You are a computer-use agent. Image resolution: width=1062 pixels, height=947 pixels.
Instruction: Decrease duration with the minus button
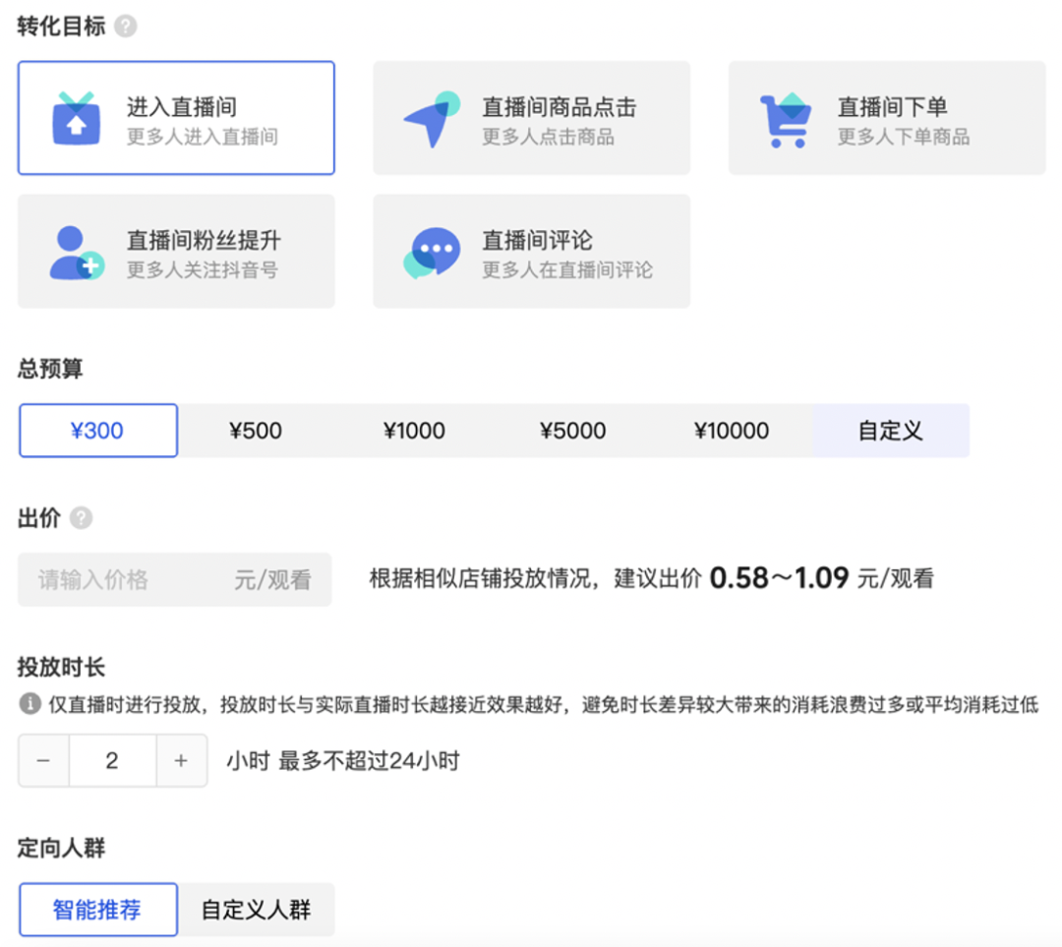click(43, 761)
